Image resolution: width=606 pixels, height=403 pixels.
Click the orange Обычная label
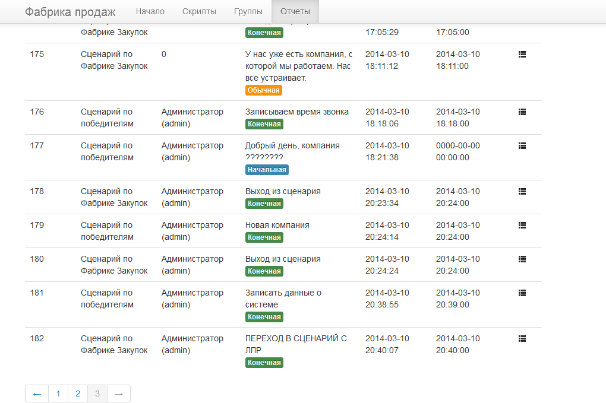point(264,90)
